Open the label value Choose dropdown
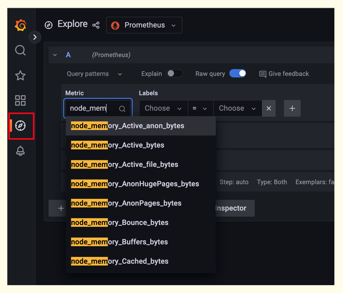The image size is (343, 293). pos(238,108)
